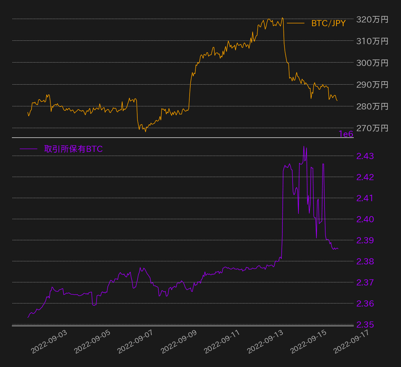401x367 pixels.
Task: Select the 2022-09-07 date label
Action: click(x=136, y=342)
